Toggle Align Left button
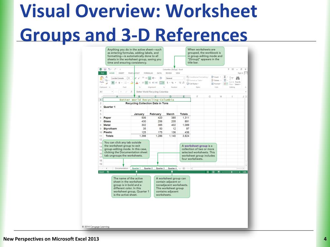Screen dimensions: 330x247 point(143,83)
